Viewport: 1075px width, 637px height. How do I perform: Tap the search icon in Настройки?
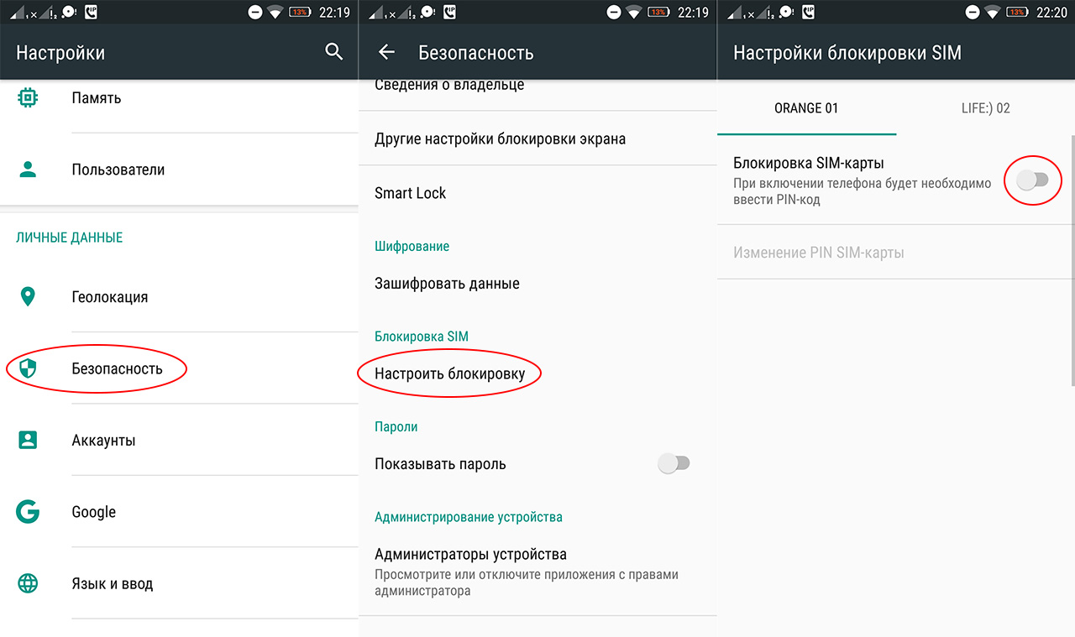333,51
